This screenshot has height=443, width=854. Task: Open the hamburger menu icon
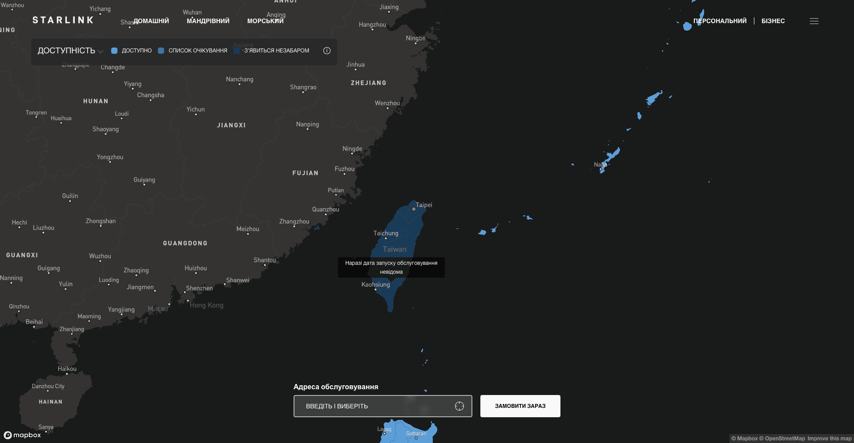coord(814,21)
